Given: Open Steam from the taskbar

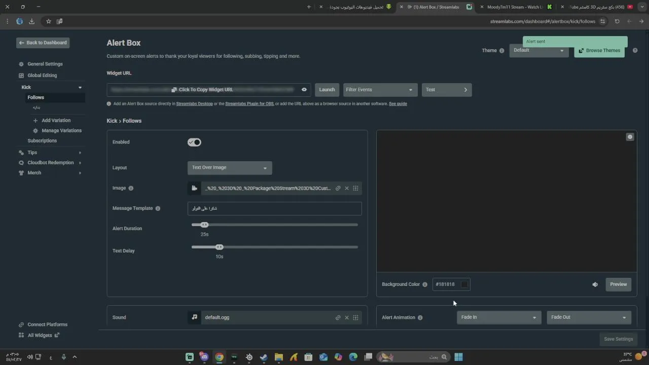Looking at the screenshot, I should tap(264, 357).
